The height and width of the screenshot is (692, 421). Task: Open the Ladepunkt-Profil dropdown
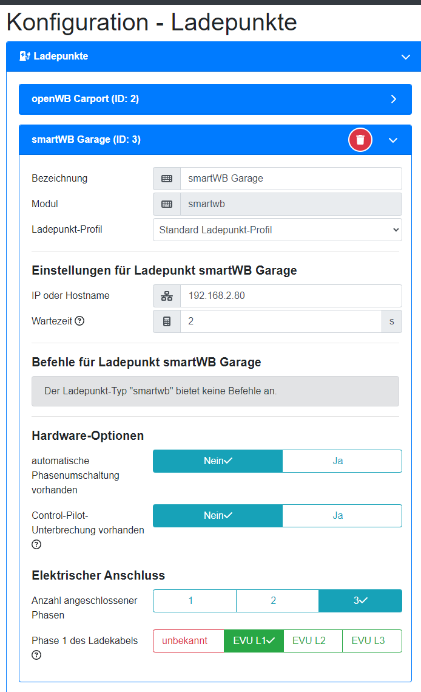point(277,230)
